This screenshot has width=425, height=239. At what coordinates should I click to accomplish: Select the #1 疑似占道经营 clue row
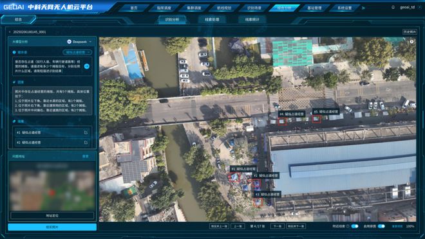[x=52, y=132]
